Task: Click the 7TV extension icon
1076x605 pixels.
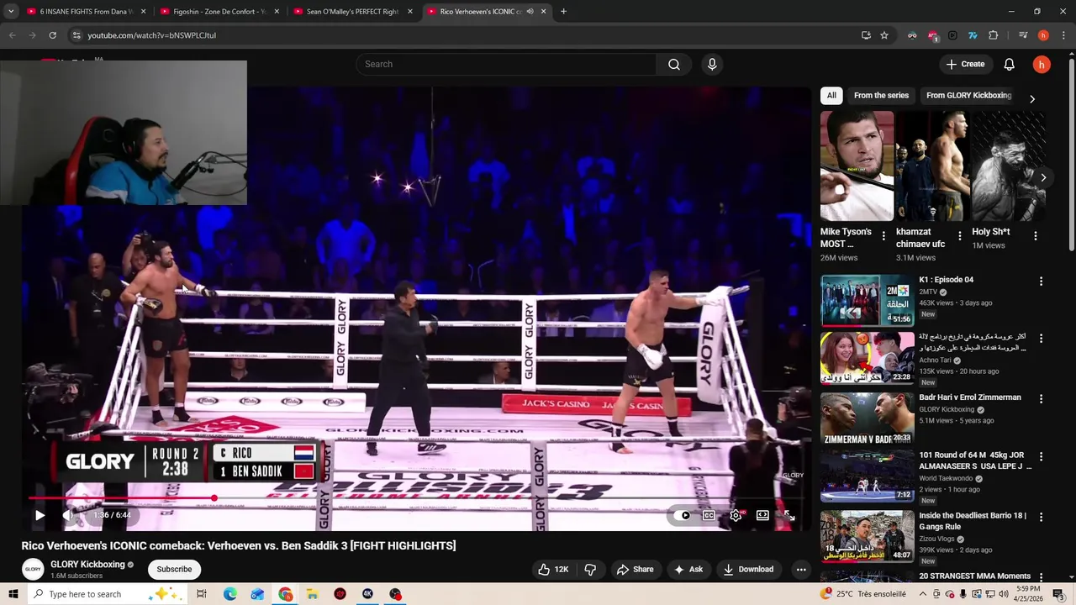Action: coord(973,35)
